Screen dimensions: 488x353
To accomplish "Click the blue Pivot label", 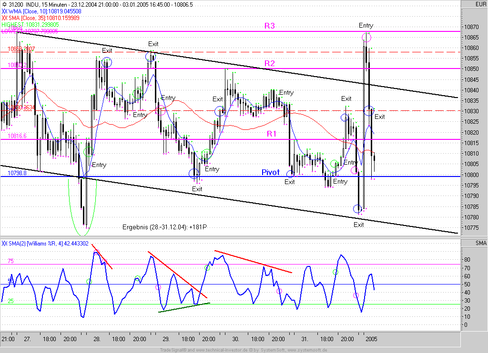I will (x=271, y=172).
